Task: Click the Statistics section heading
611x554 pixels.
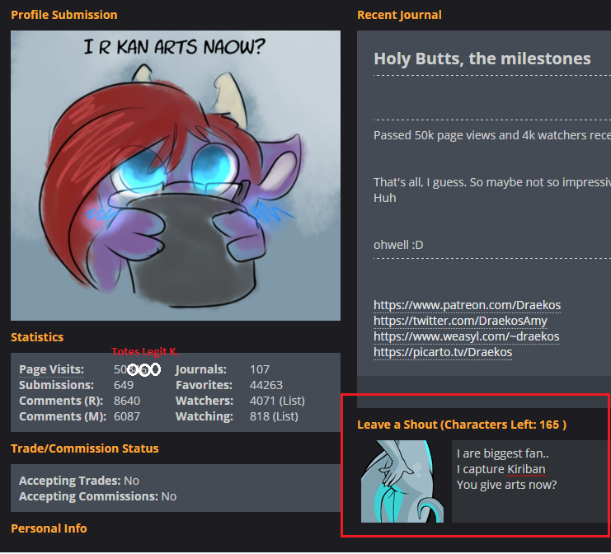Action: pos(37,337)
